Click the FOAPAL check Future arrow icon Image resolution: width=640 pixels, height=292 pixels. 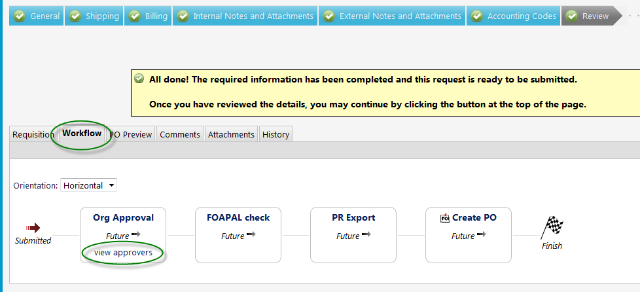tap(251, 234)
